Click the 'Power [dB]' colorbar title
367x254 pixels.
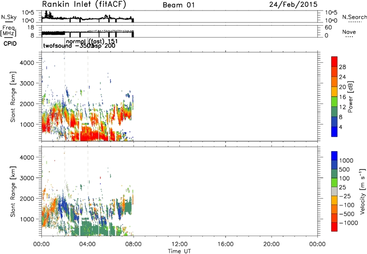[350, 97]
